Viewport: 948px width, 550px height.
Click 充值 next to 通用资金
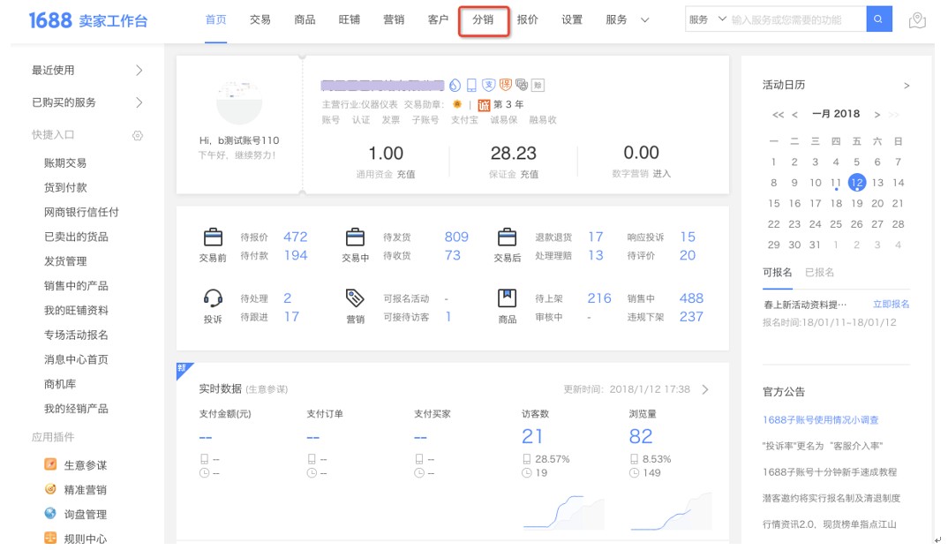(406, 174)
